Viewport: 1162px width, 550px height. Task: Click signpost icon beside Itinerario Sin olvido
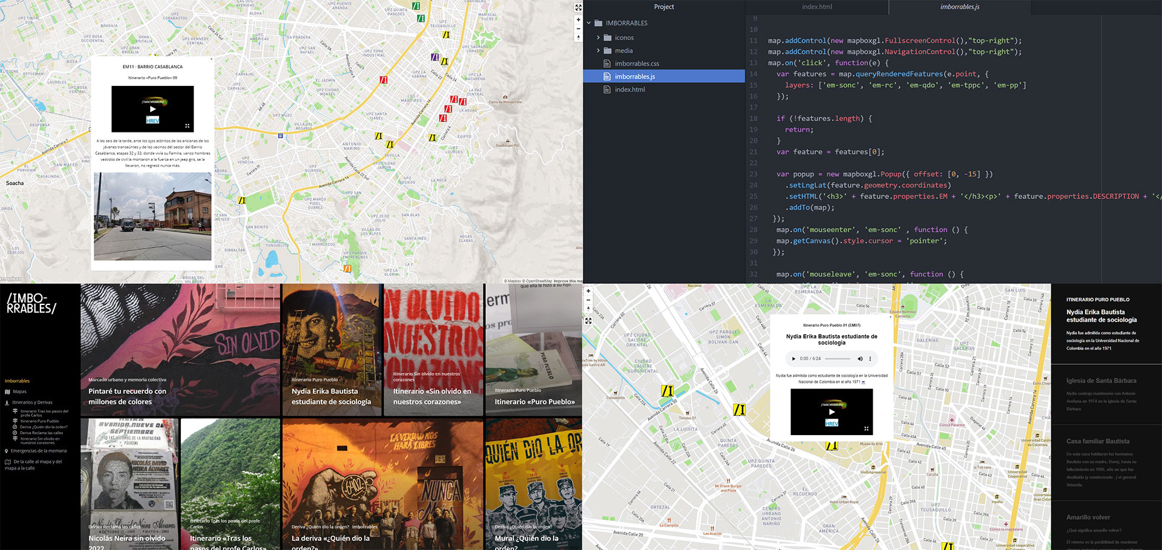point(15,439)
